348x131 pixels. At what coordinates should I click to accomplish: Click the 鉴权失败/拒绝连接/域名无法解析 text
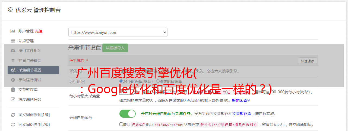[x=229, y=125]
